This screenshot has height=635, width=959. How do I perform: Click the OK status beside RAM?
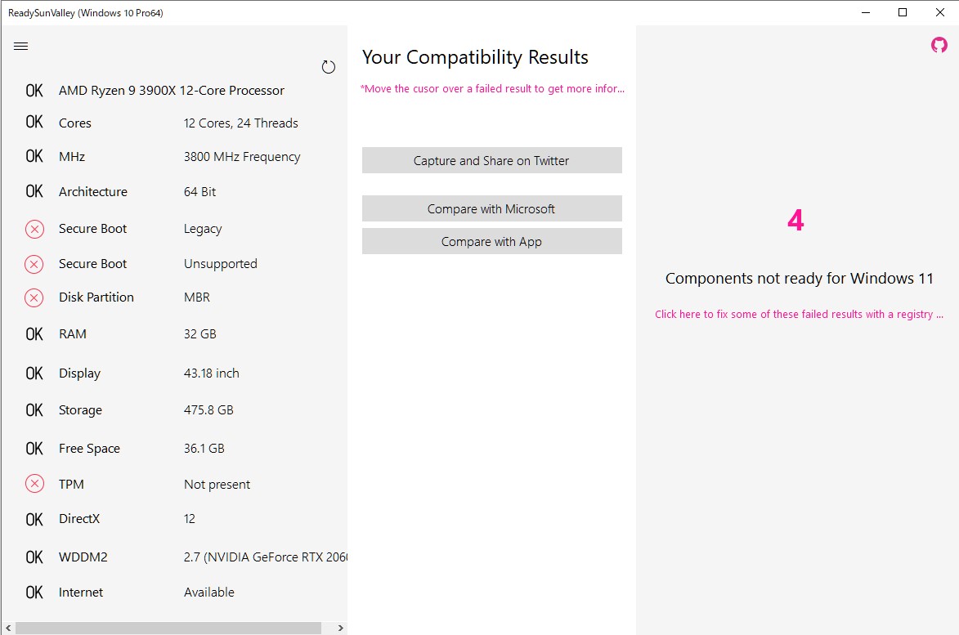[34, 334]
